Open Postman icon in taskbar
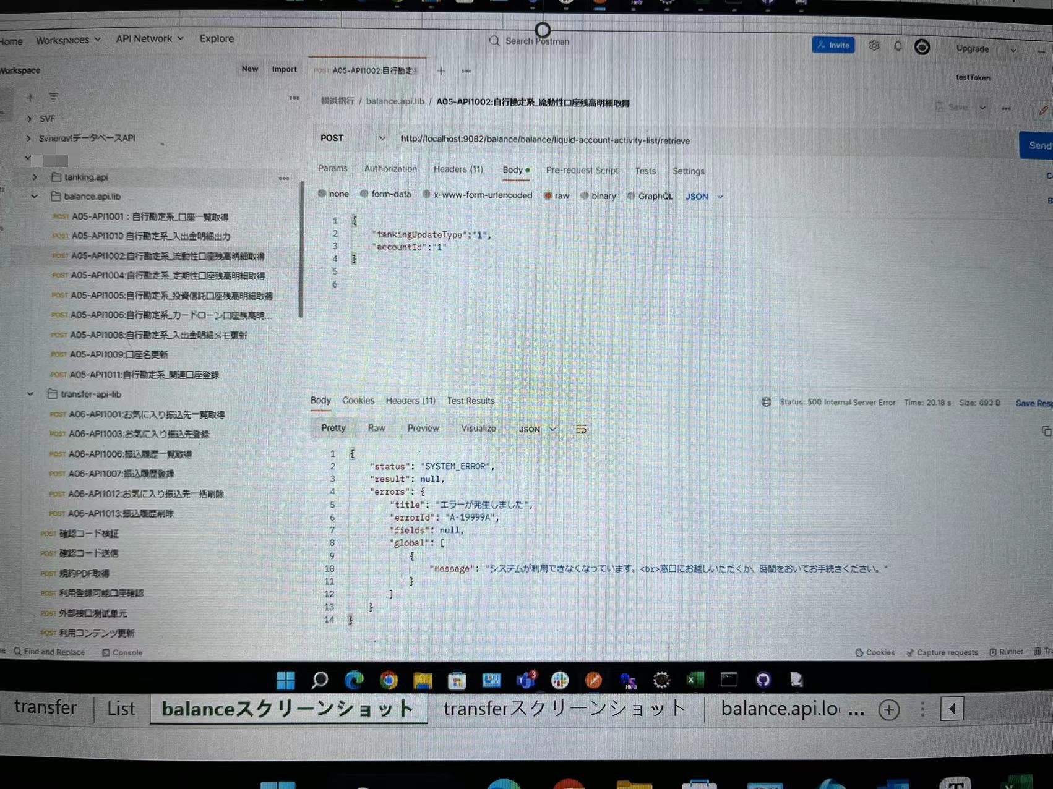Image resolution: width=1053 pixels, height=789 pixels. pyautogui.click(x=593, y=680)
